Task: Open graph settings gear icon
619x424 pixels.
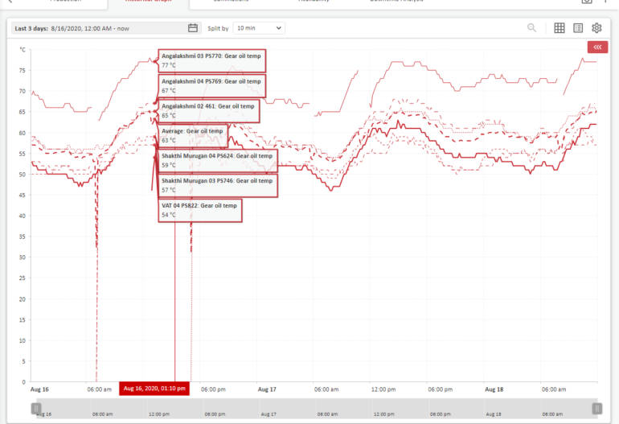Action: (596, 28)
